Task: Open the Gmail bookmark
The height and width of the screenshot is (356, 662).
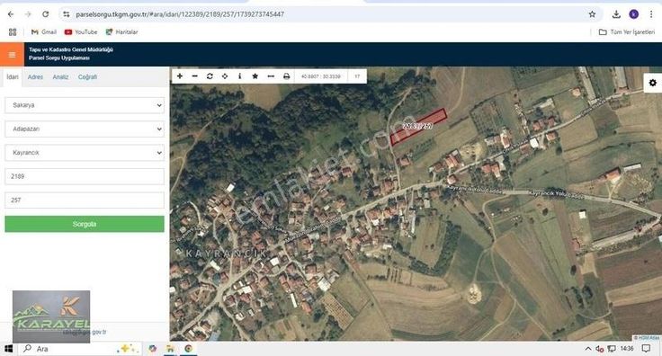Action: coord(44,32)
